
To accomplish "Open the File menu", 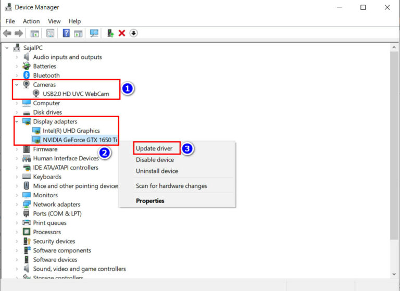I will click(x=10, y=21).
